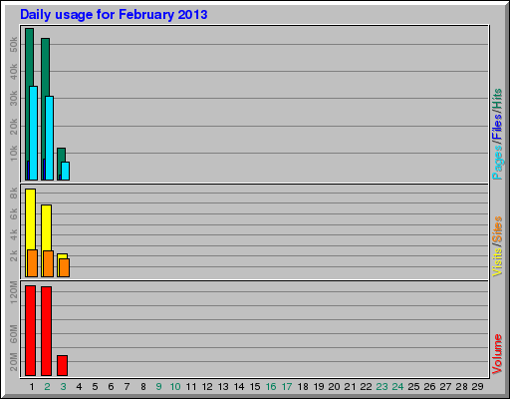Click the 'Sites' legend label

(497, 229)
